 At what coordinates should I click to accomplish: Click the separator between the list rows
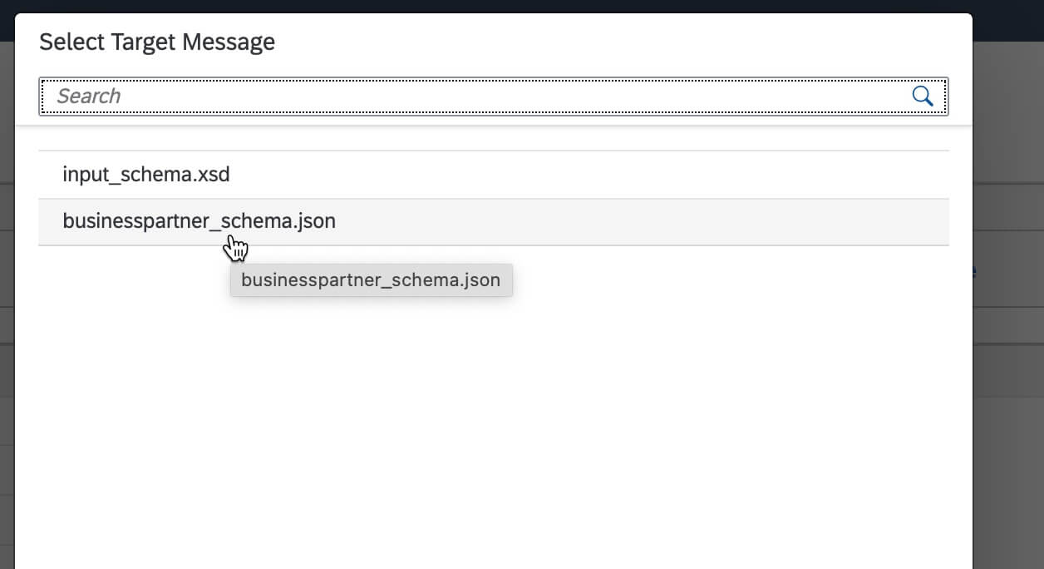[494, 198]
